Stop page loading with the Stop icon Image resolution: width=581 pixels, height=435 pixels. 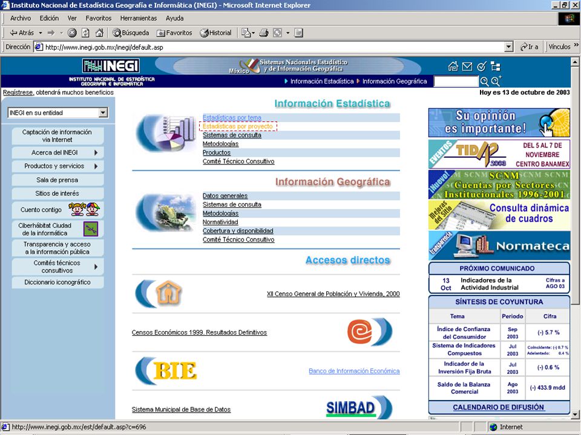point(72,33)
